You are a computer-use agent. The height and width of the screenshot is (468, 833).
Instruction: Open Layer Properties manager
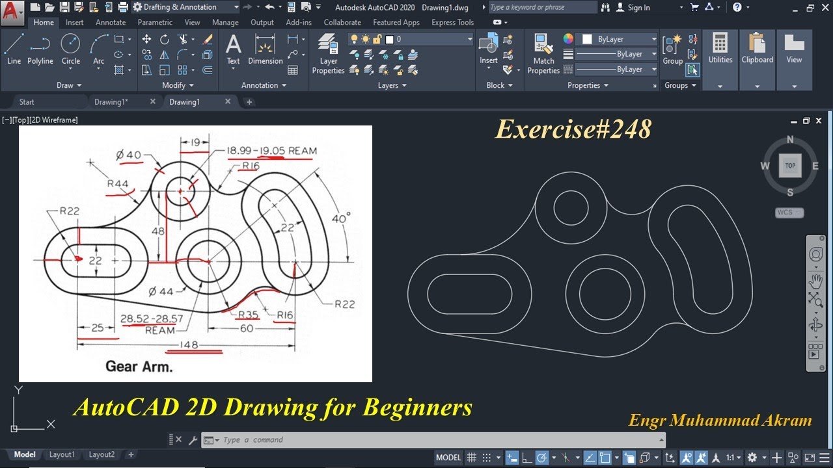pos(328,54)
